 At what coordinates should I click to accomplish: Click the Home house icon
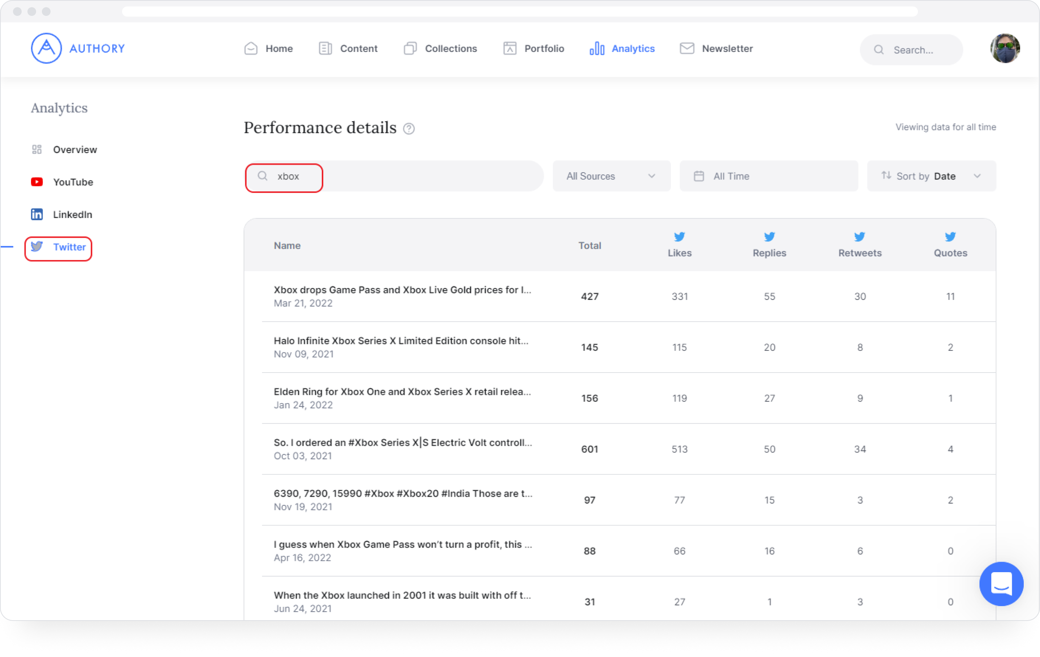click(251, 48)
